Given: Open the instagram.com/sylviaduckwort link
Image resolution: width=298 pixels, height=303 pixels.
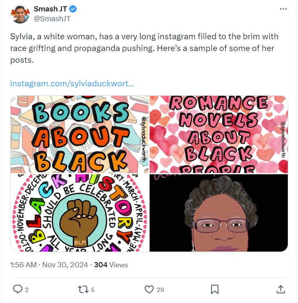Looking at the screenshot, I should click(x=72, y=84).
